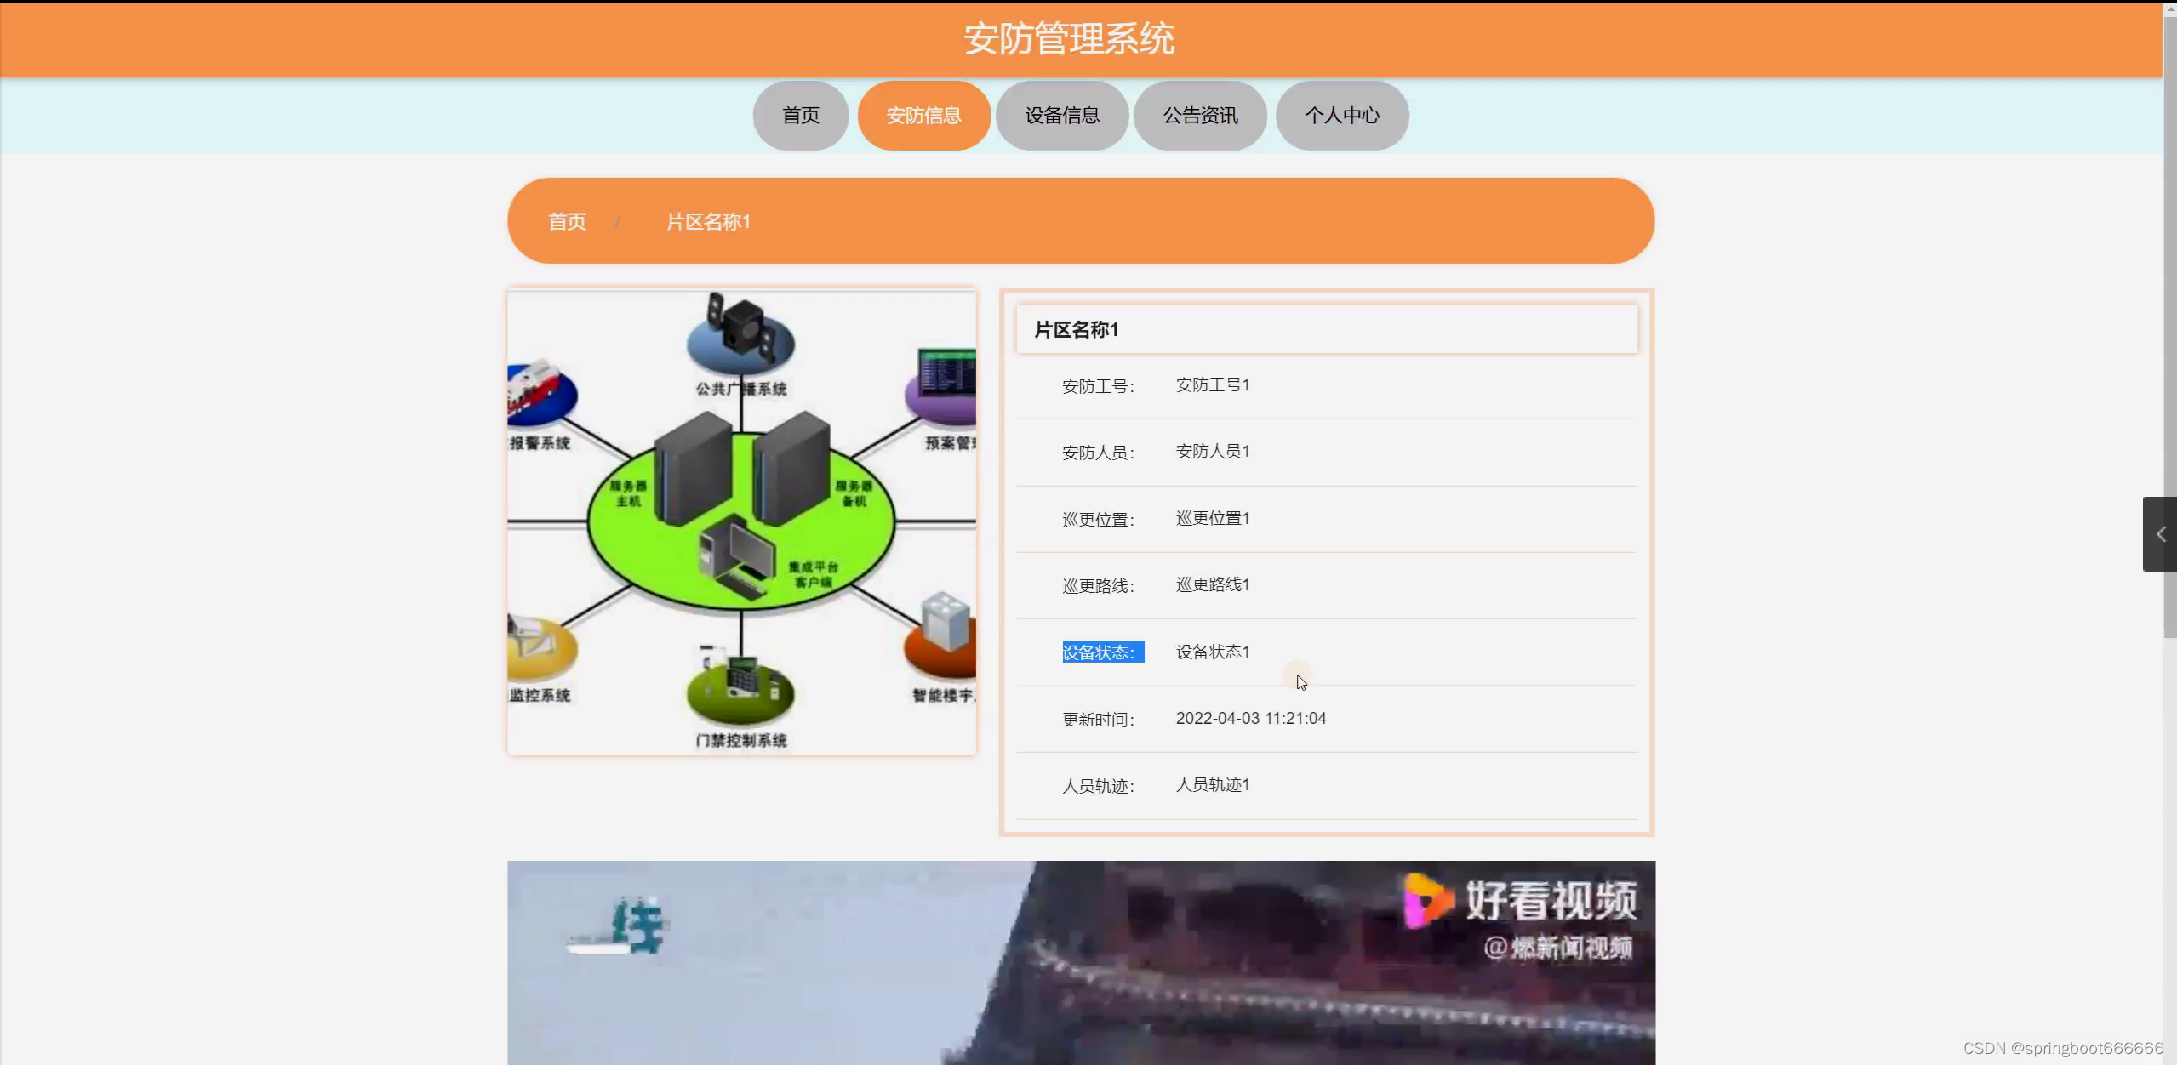This screenshot has height=1065, width=2177.
Task: Click the highlighted 设备状态 label
Action: 1102,652
